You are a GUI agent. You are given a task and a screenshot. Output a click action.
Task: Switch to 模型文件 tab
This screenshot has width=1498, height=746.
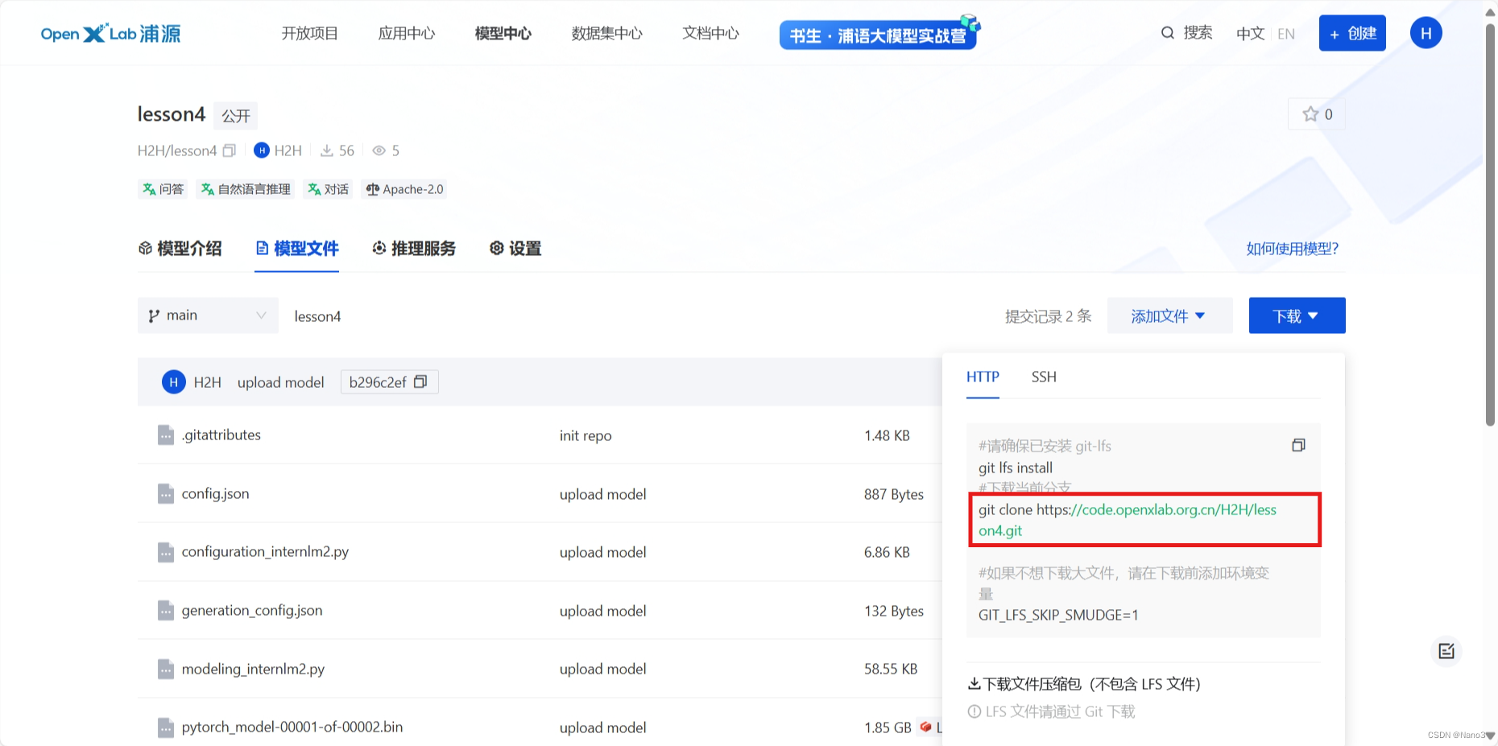coord(296,249)
